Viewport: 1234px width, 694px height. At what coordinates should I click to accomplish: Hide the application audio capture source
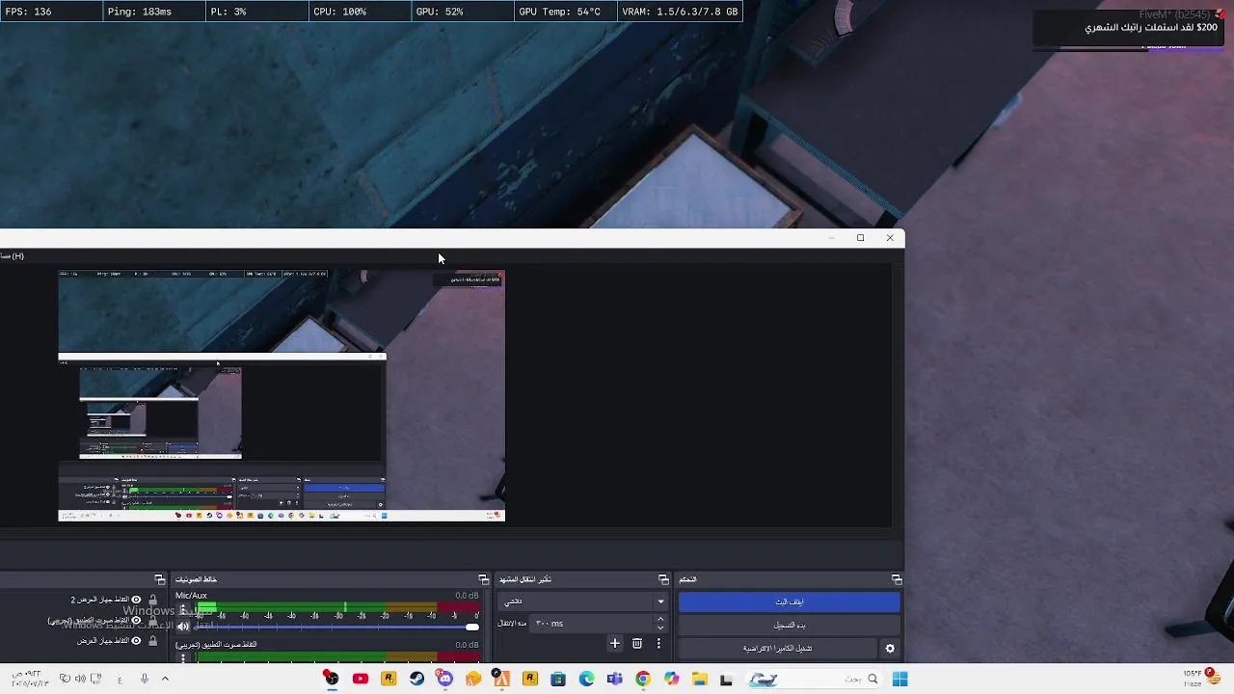pos(136,620)
